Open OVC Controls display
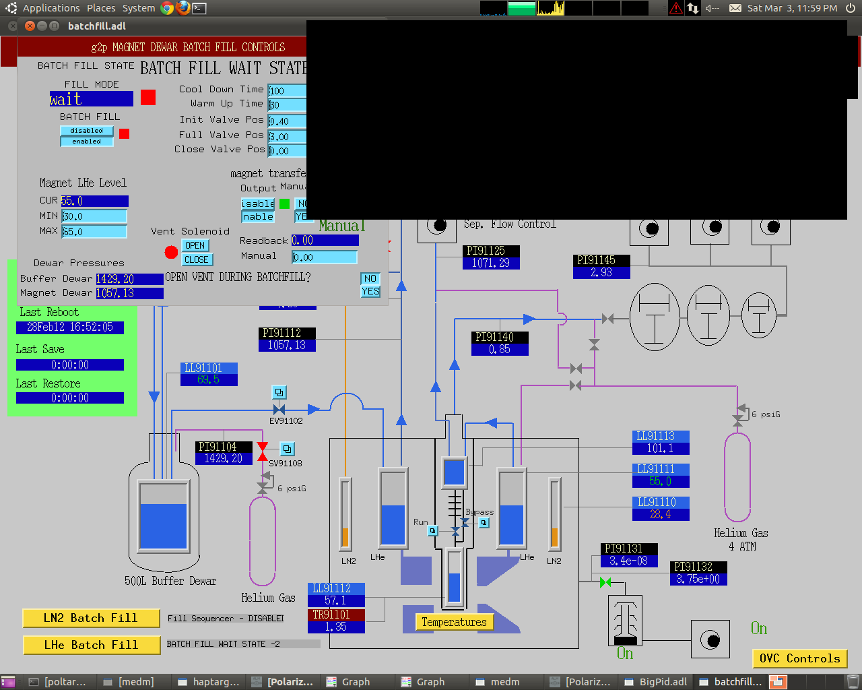The height and width of the screenshot is (690, 862). tap(799, 658)
